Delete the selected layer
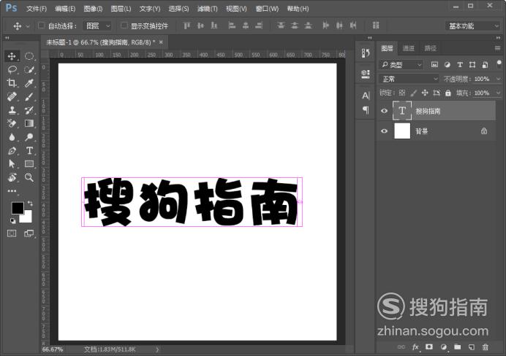The width and height of the screenshot is (506, 356). pos(485,347)
